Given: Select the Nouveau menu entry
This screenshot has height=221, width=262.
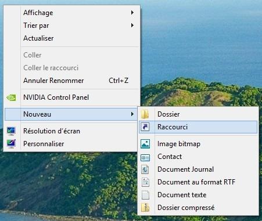Looking at the screenshot, I should 71,114.
